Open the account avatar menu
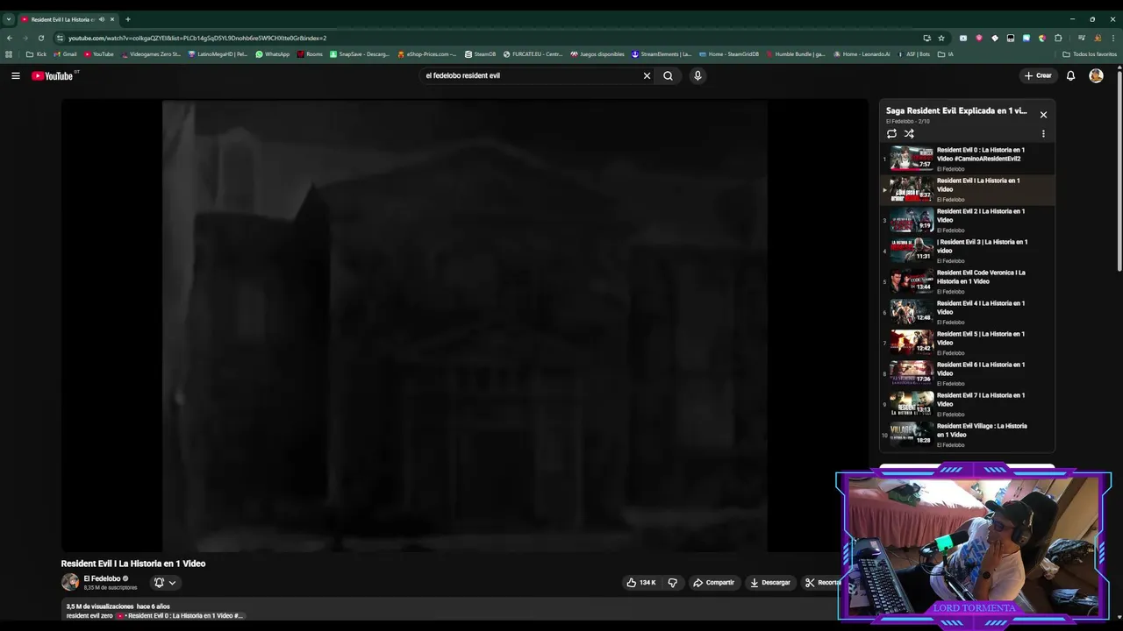Viewport: 1123px width, 631px height. (x=1096, y=75)
